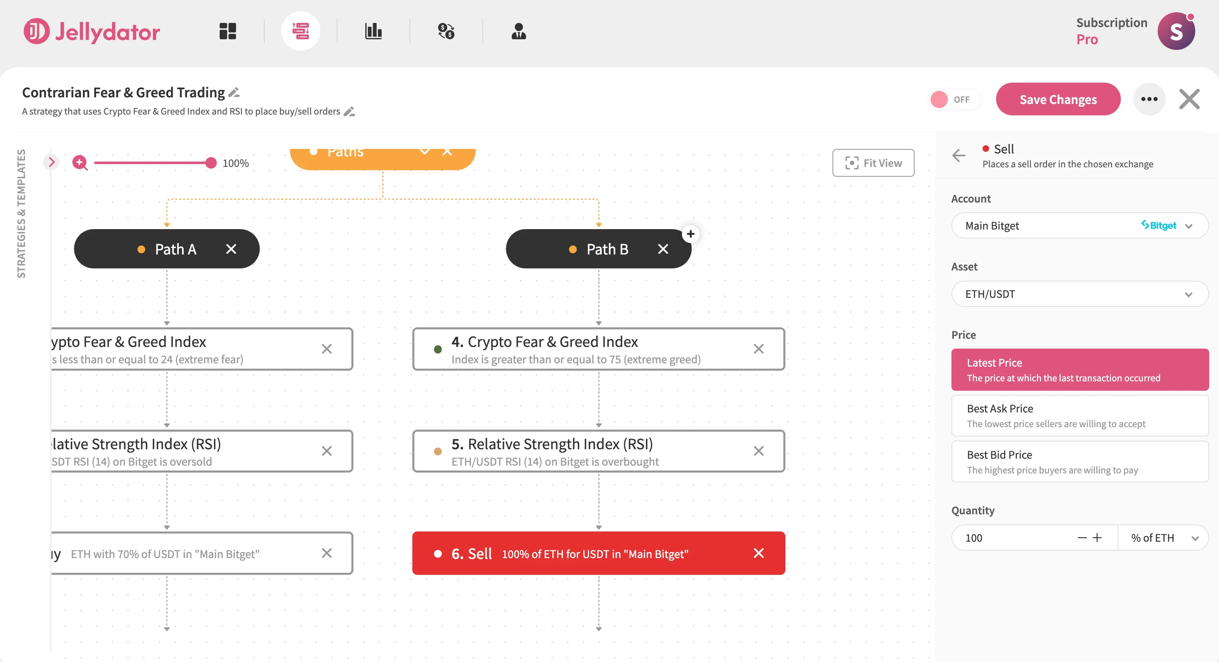Remove the orange Paths node
Screen dimensions: 1219x662
[x=447, y=152]
